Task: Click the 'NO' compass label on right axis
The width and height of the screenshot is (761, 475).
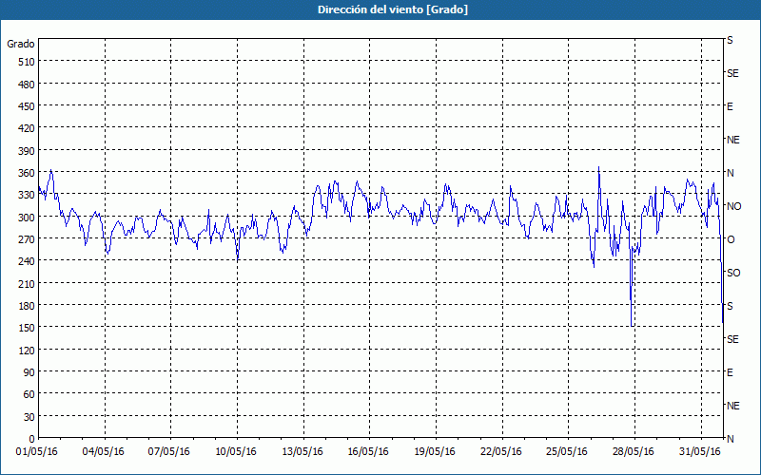Action: click(x=734, y=206)
